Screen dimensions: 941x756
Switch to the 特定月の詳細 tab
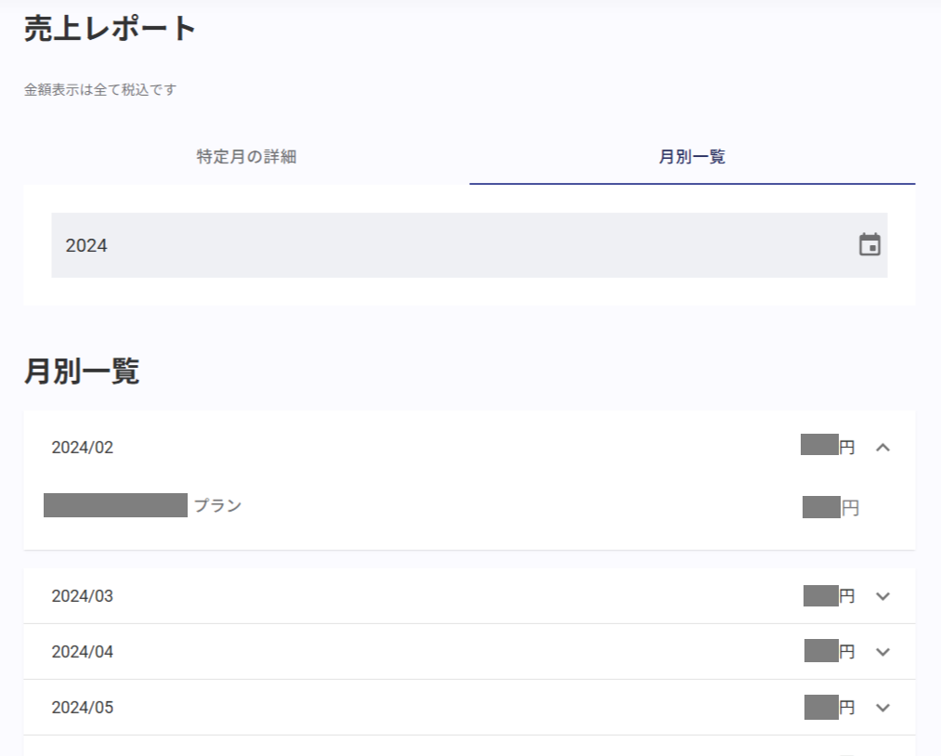click(246, 157)
